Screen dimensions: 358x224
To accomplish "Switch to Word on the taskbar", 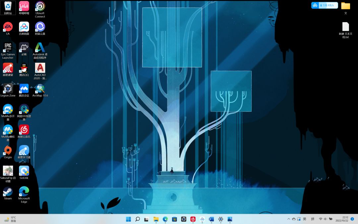I will 211,219.
